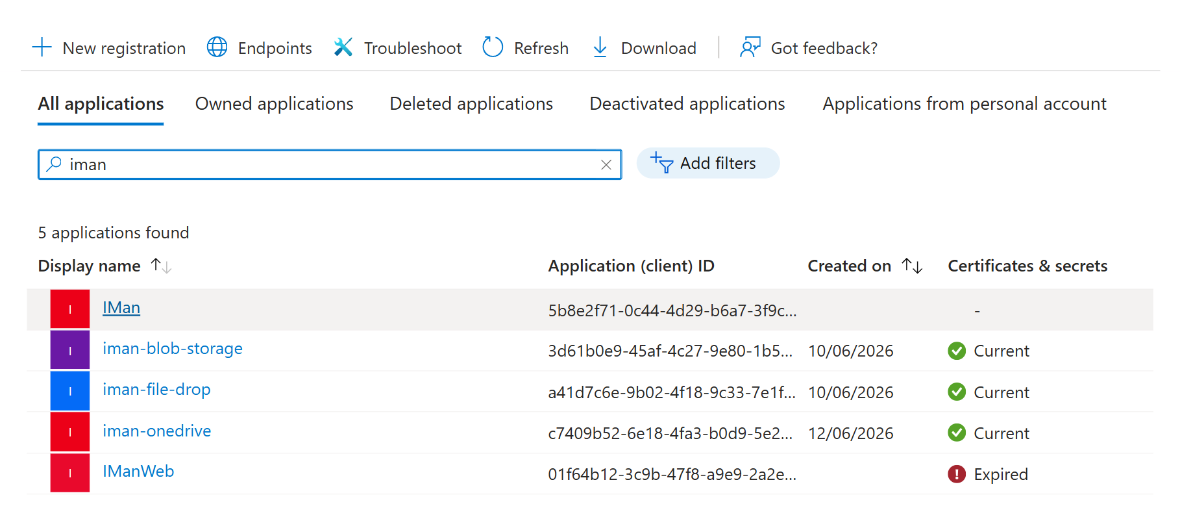This screenshot has height=517, width=1180.
Task: Click the red IMan app tile
Action: point(70,309)
